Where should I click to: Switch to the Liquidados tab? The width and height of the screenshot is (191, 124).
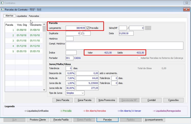coord(22,16)
